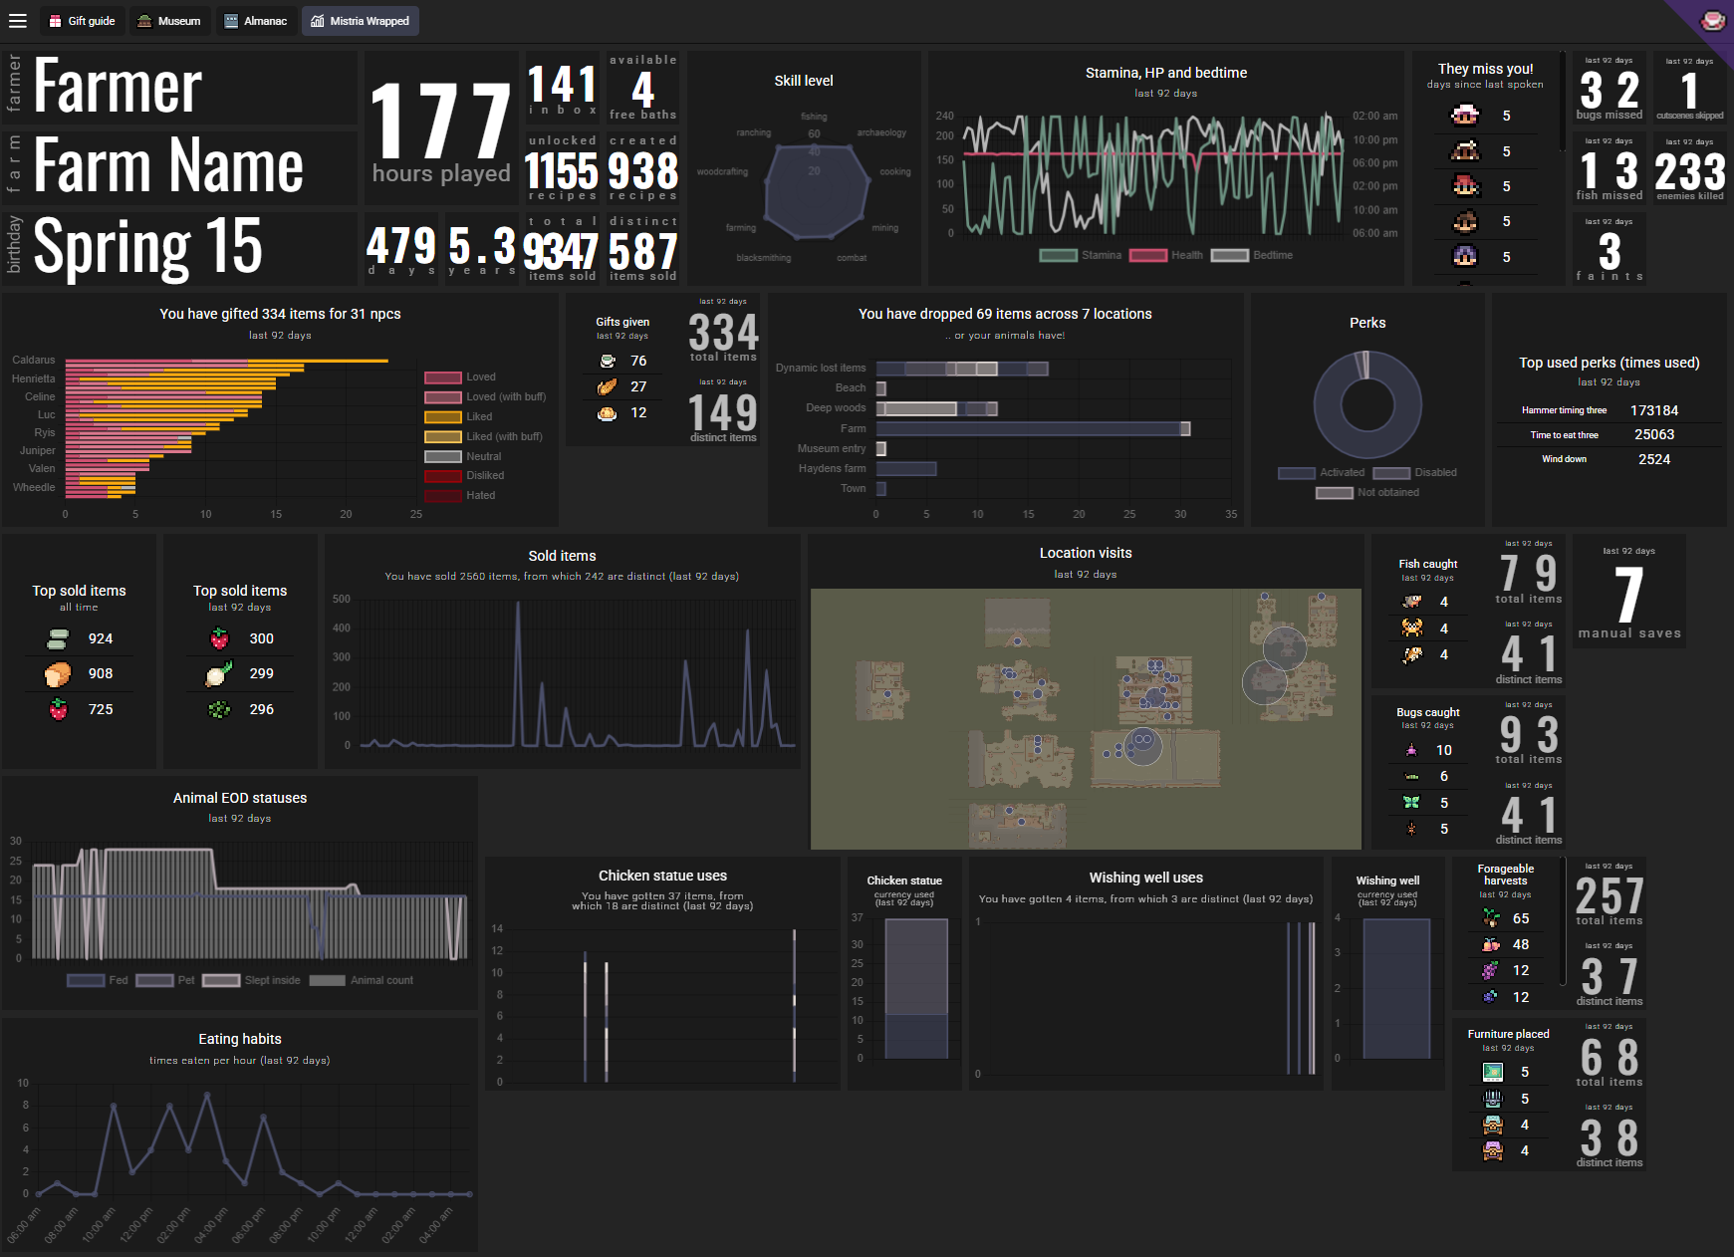Click the green butterfly icon under Bugs caught
Image resolution: width=1734 pixels, height=1257 pixels.
click(1411, 803)
